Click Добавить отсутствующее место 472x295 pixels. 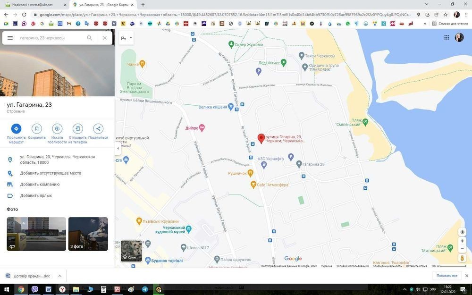point(51,173)
